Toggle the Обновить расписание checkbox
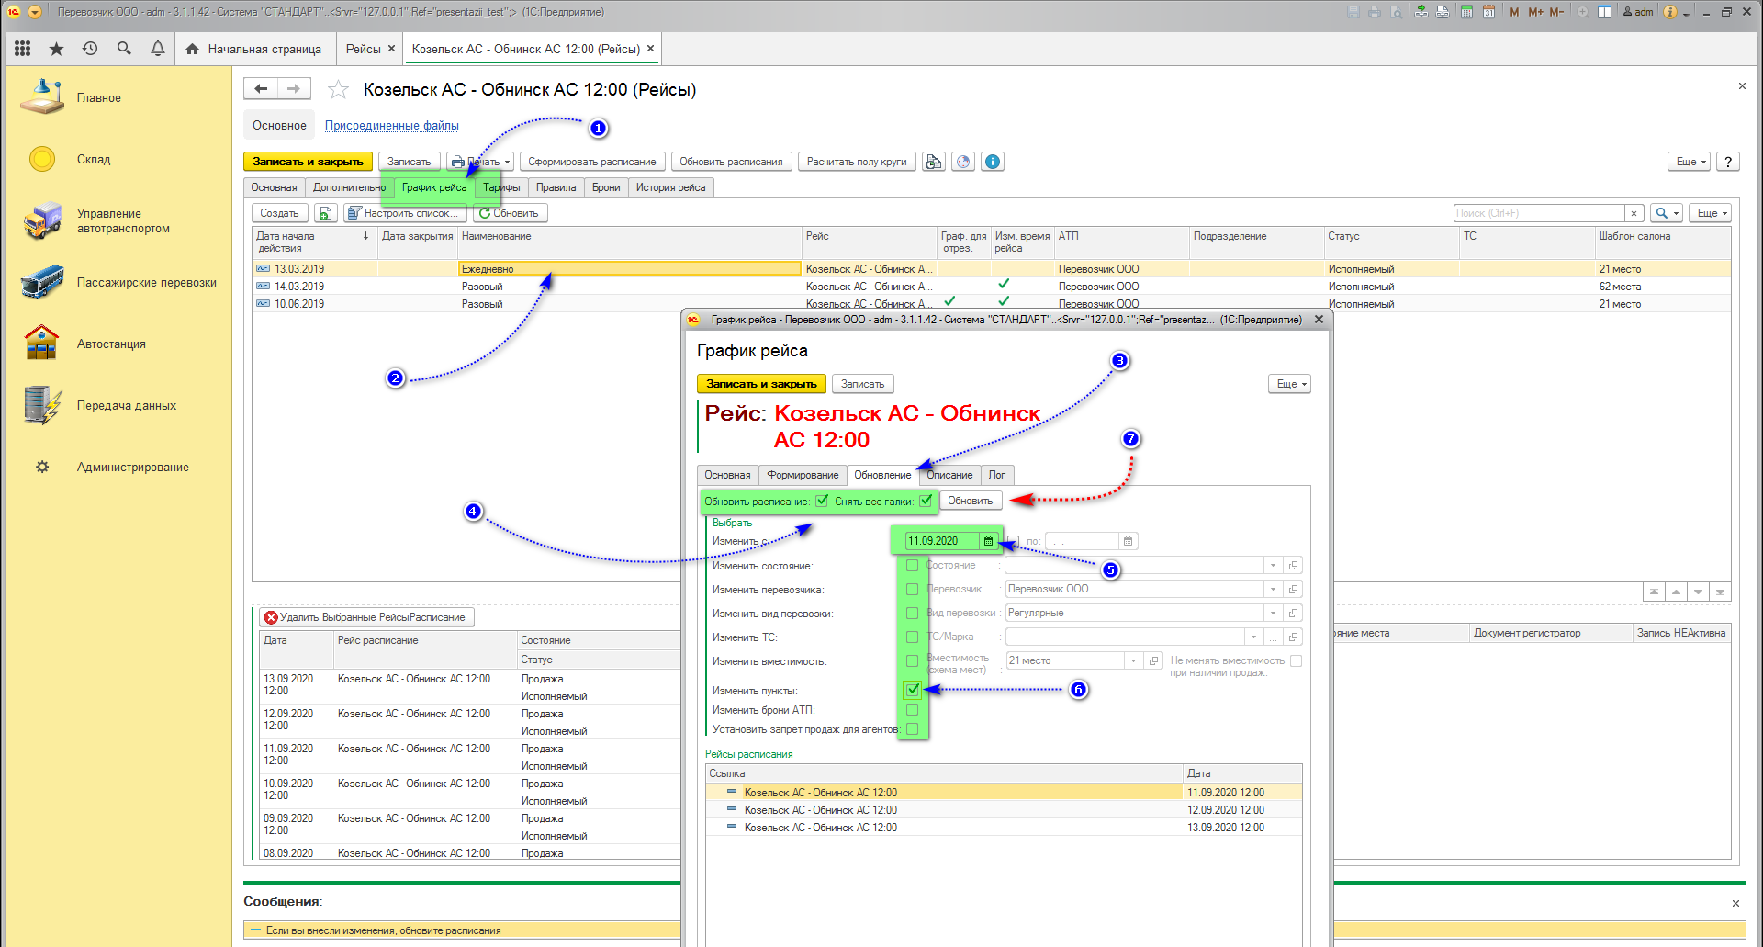This screenshot has height=947, width=1763. [822, 501]
